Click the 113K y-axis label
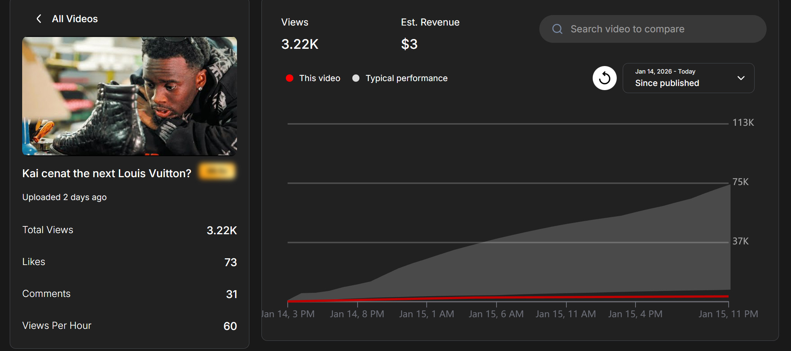Image resolution: width=791 pixels, height=351 pixels. coord(743,123)
